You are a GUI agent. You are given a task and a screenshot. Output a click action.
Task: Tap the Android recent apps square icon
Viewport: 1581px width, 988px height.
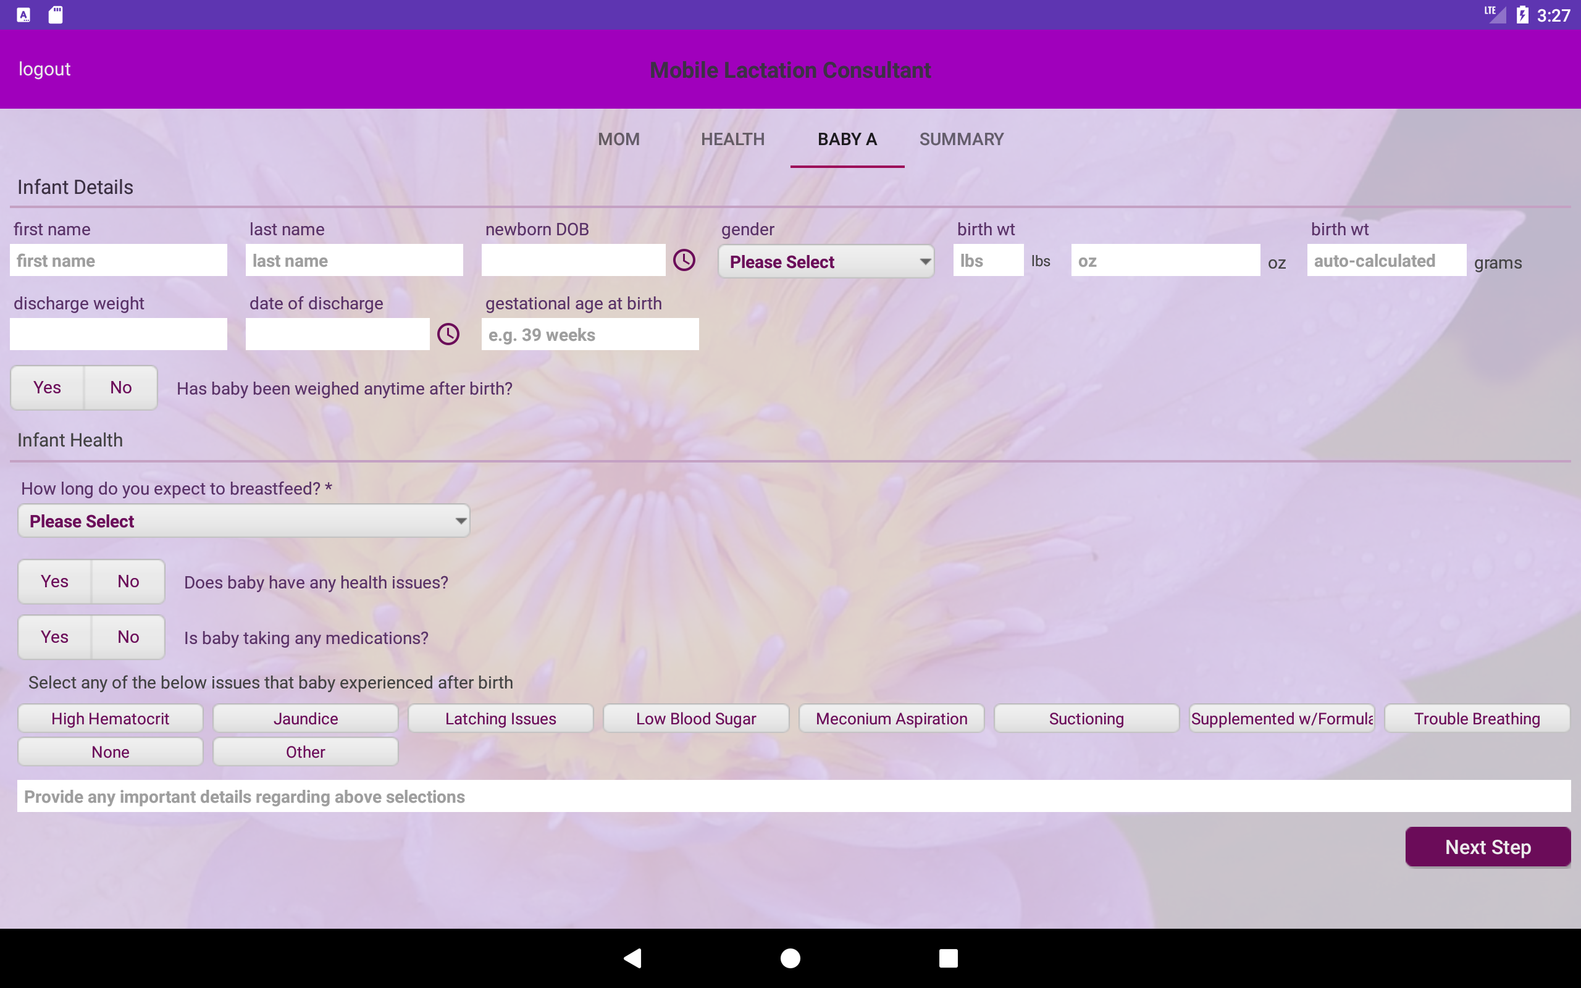point(948,958)
